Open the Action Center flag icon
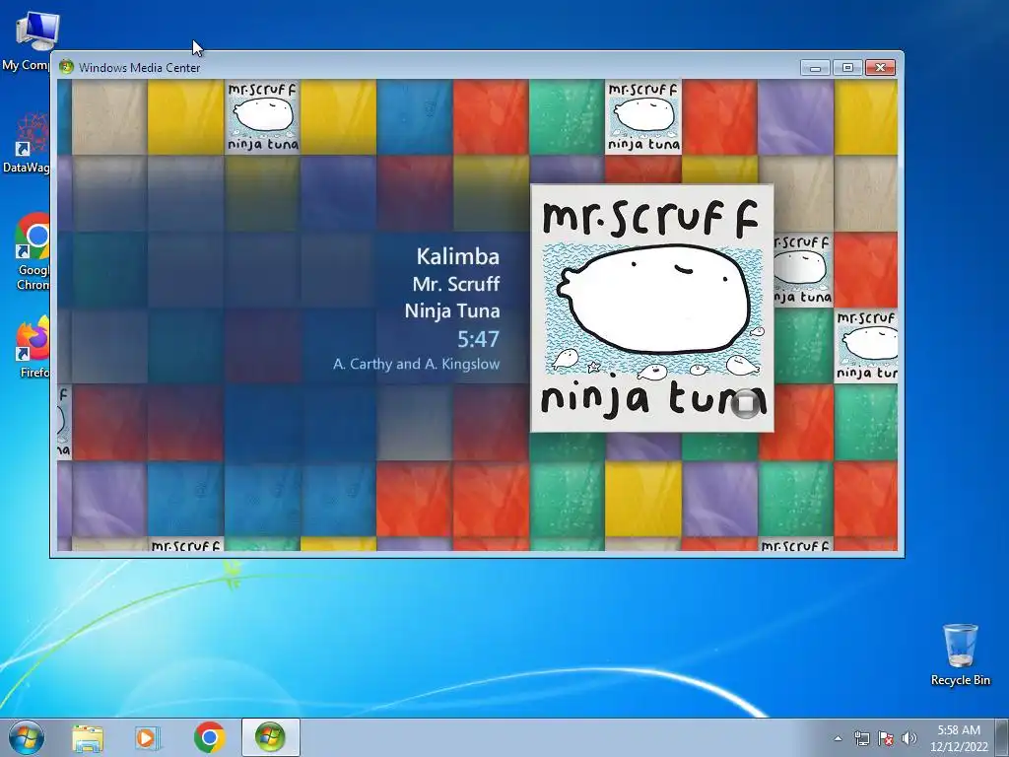The width and height of the screenshot is (1009, 757). pyautogui.click(x=886, y=738)
